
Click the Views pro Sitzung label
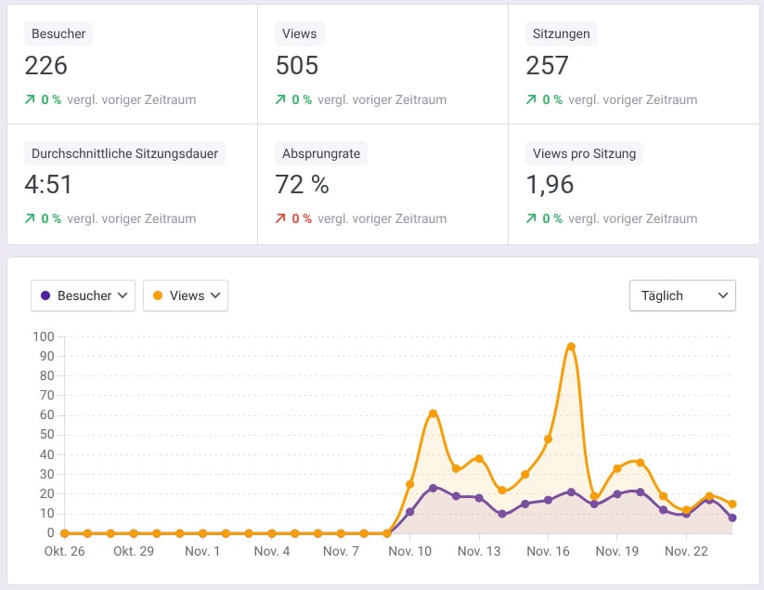pos(584,153)
